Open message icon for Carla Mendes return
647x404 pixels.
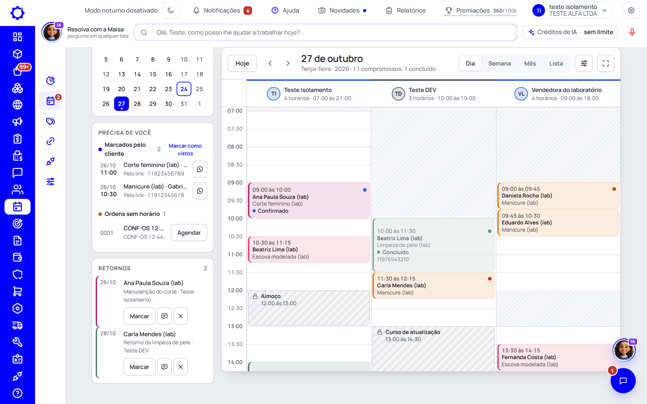pyautogui.click(x=164, y=367)
